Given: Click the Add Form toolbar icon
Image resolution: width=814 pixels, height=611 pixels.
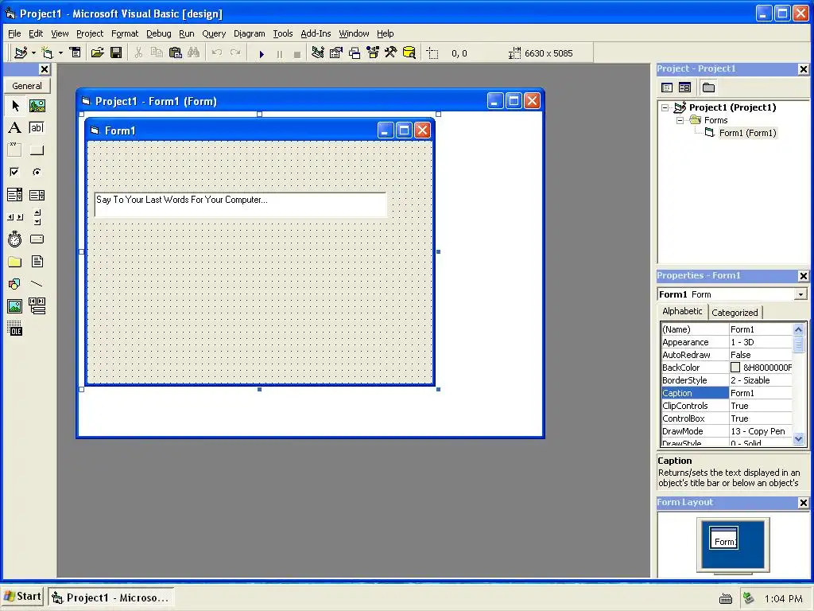Looking at the screenshot, I should click(47, 53).
